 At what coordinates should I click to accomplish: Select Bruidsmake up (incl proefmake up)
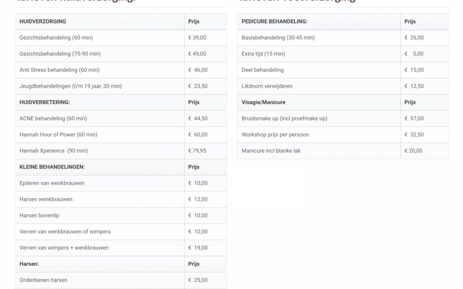pyautogui.click(x=284, y=118)
